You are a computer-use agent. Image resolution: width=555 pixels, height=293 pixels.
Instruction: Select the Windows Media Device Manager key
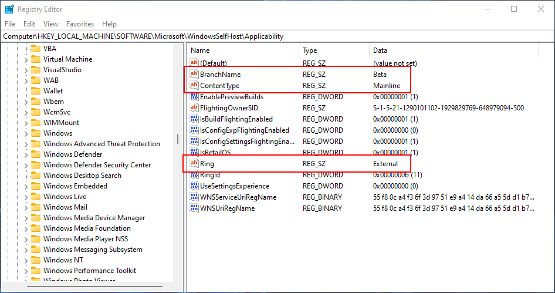tap(94, 218)
